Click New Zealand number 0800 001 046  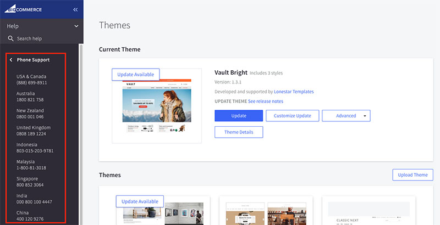(x=30, y=117)
